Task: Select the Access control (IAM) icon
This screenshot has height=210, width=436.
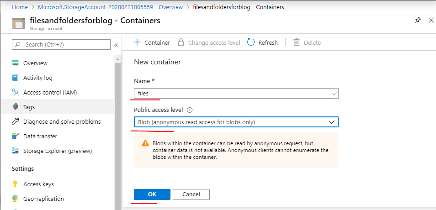Action: [16, 92]
